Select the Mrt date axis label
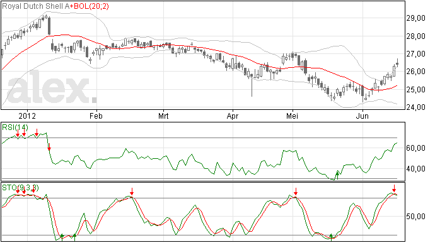The width and height of the screenshot is (435, 243). (163, 116)
